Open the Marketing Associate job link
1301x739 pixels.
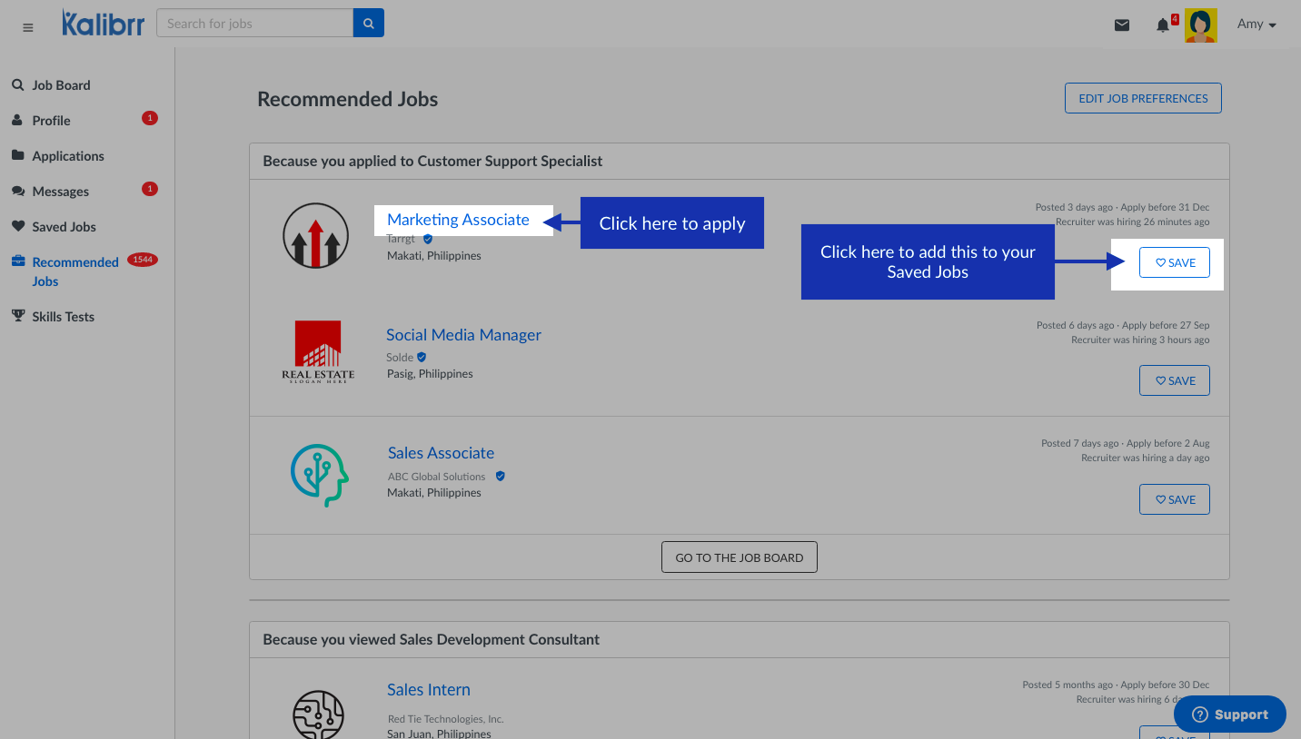coord(458,220)
